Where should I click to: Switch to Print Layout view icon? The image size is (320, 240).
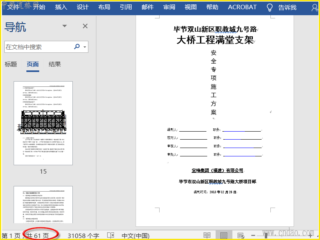(x=224, y=236)
